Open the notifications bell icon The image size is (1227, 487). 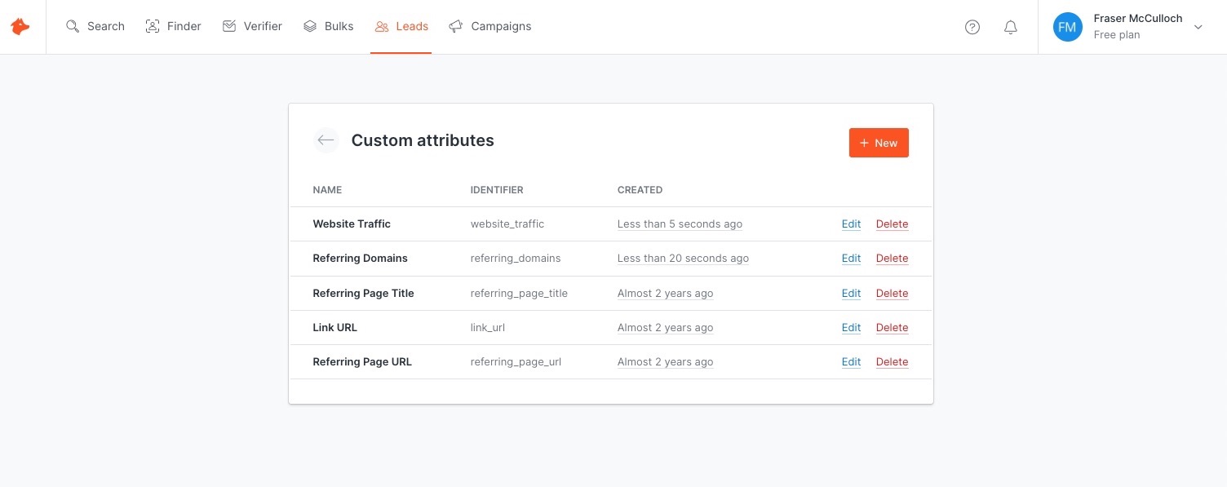click(1010, 27)
